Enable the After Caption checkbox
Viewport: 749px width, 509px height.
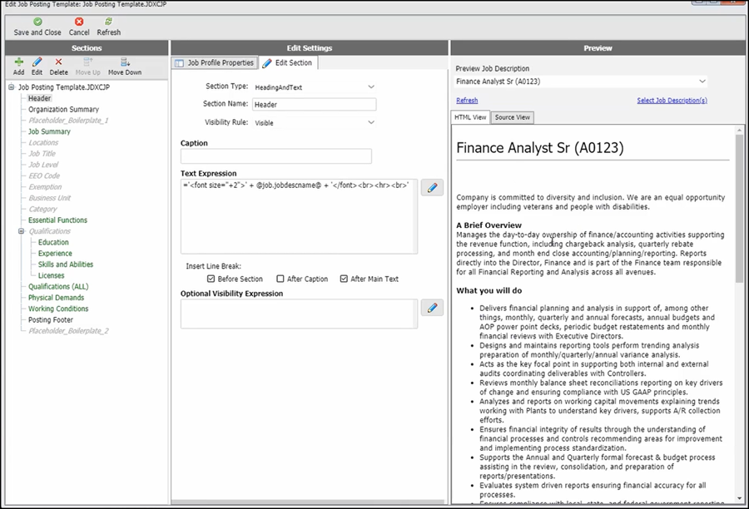coord(280,279)
